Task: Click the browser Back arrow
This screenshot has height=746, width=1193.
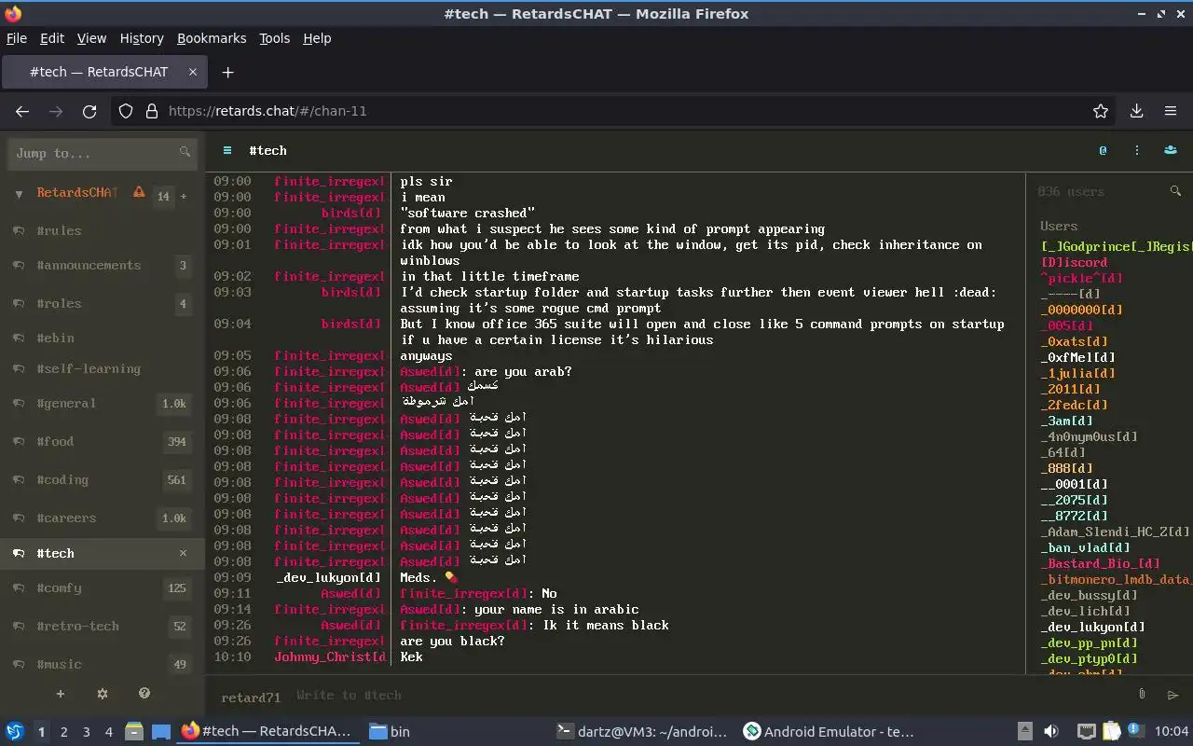Action: 22,111
